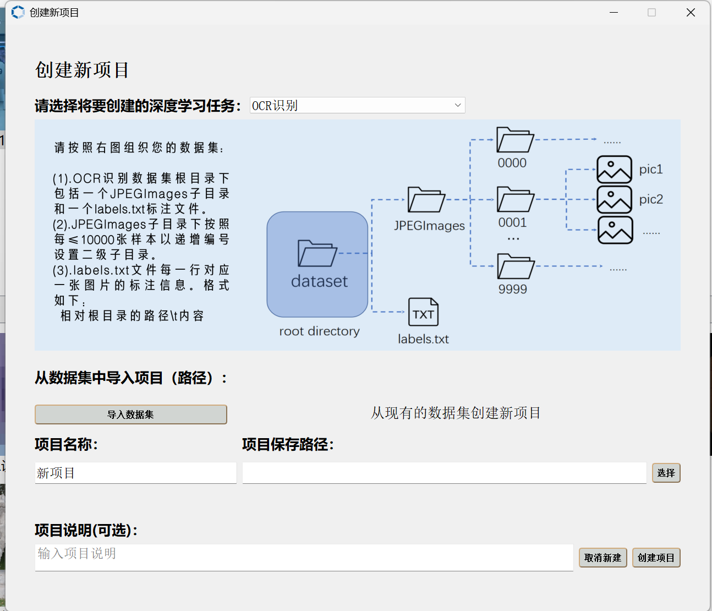Minimize the 创建新项目 window

(614, 12)
